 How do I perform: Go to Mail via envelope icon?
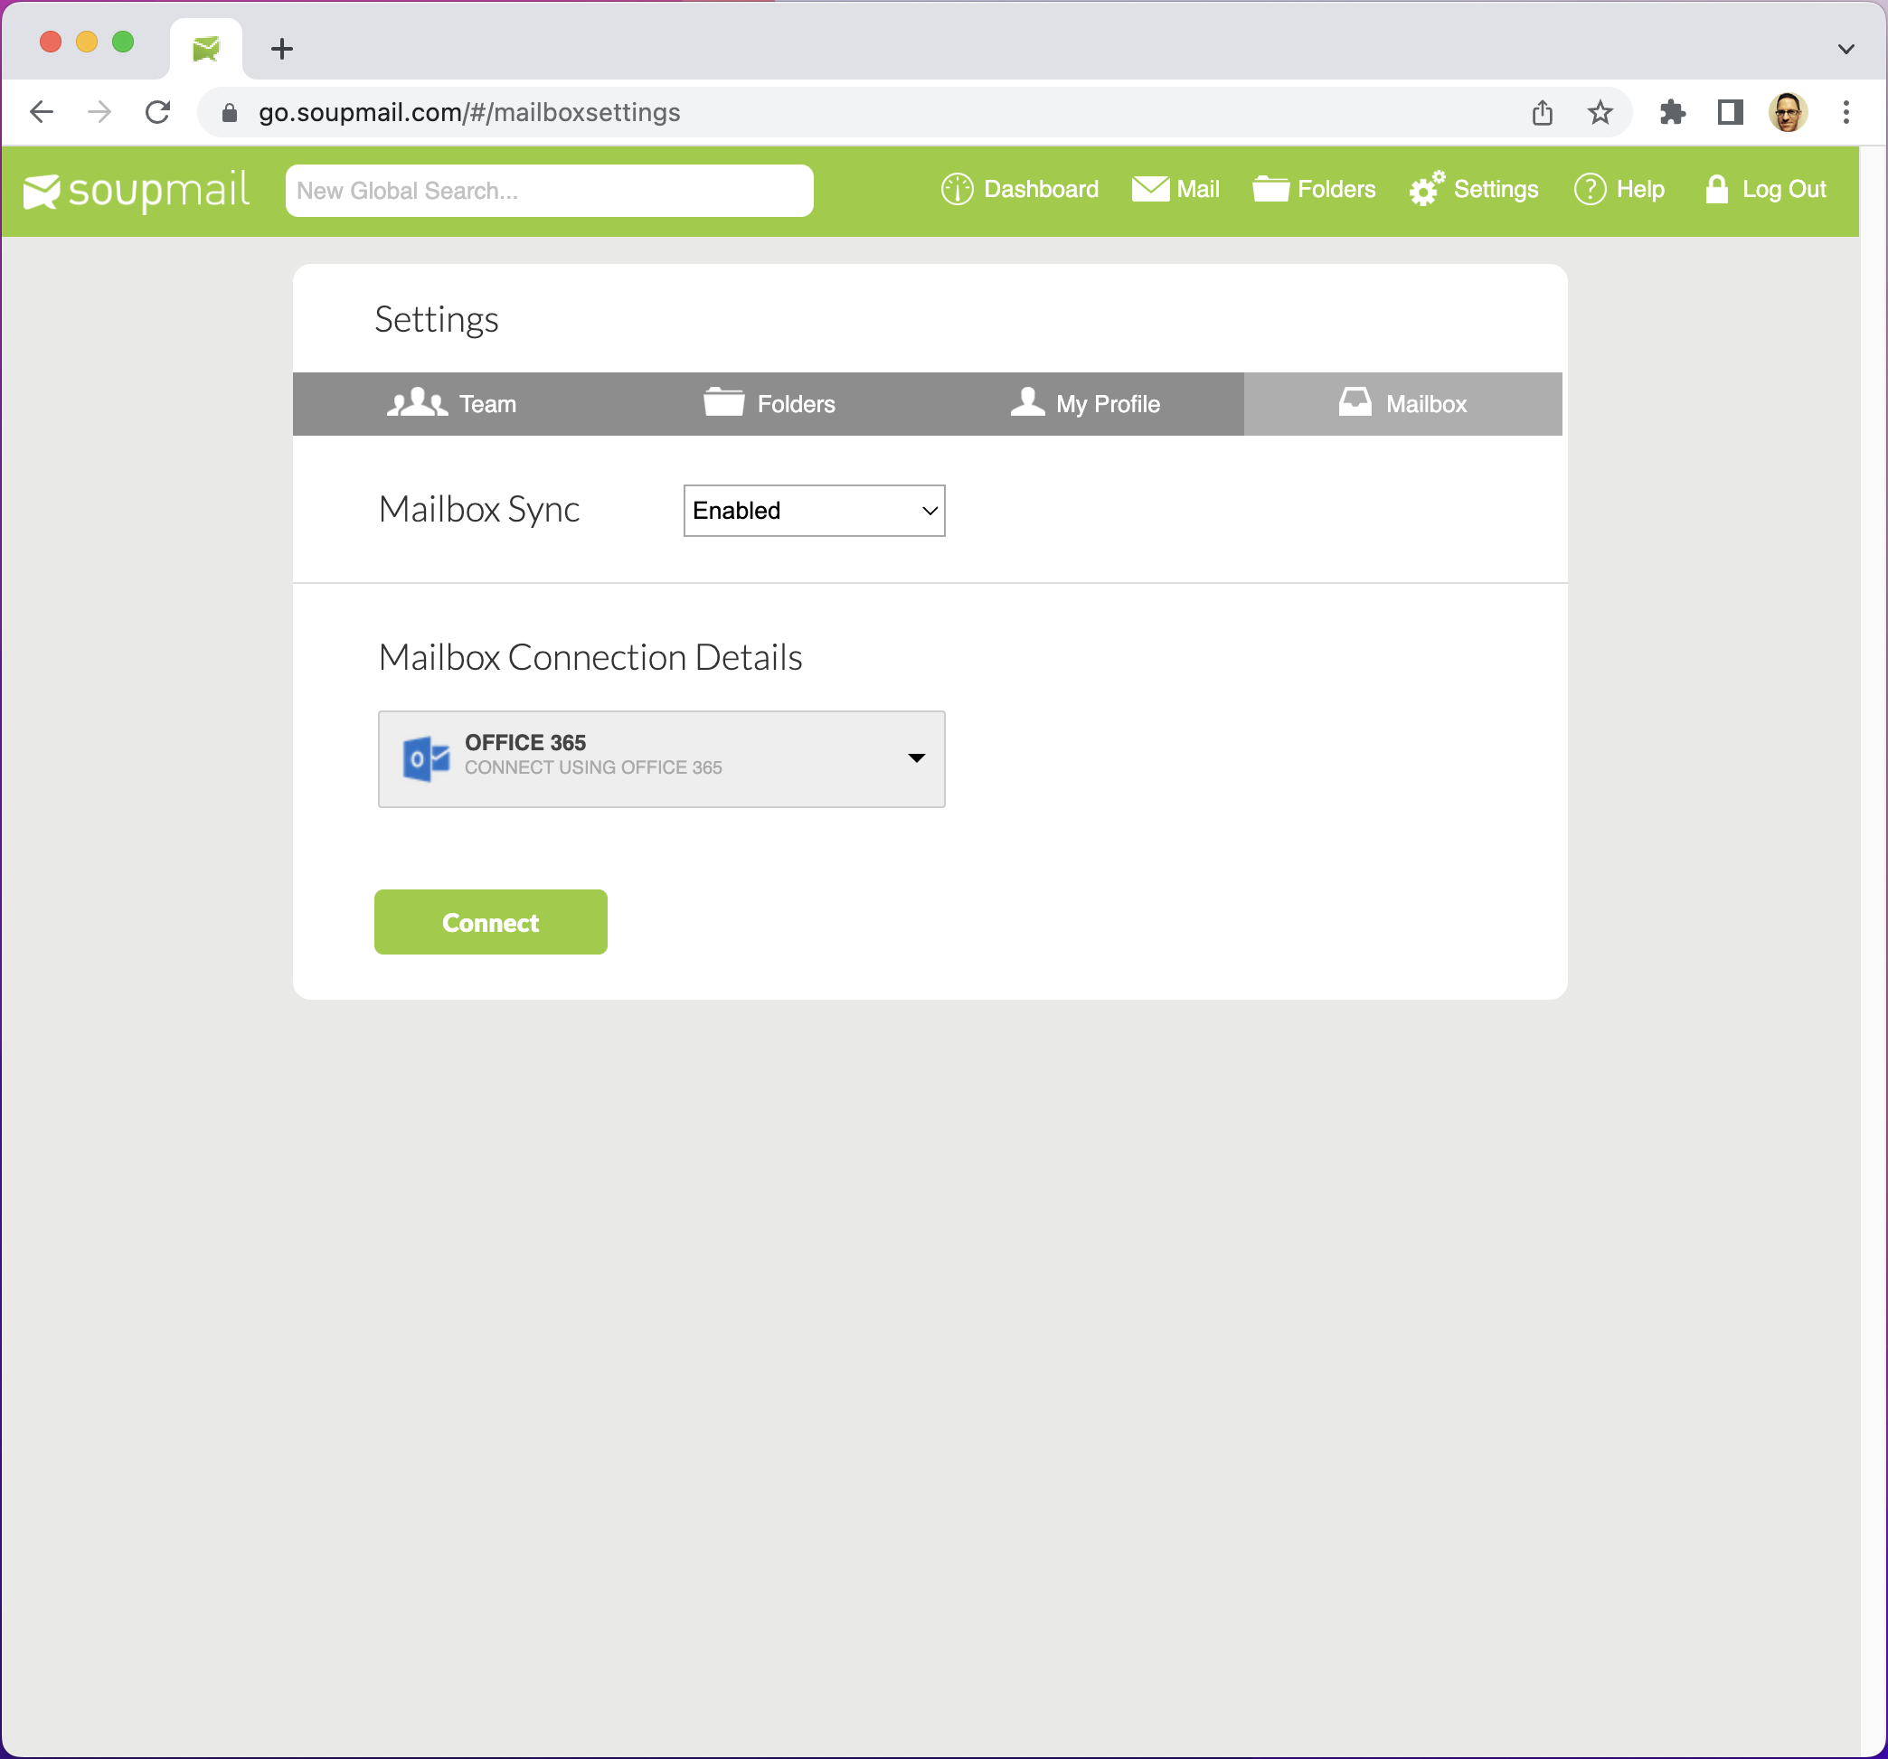tap(1150, 190)
